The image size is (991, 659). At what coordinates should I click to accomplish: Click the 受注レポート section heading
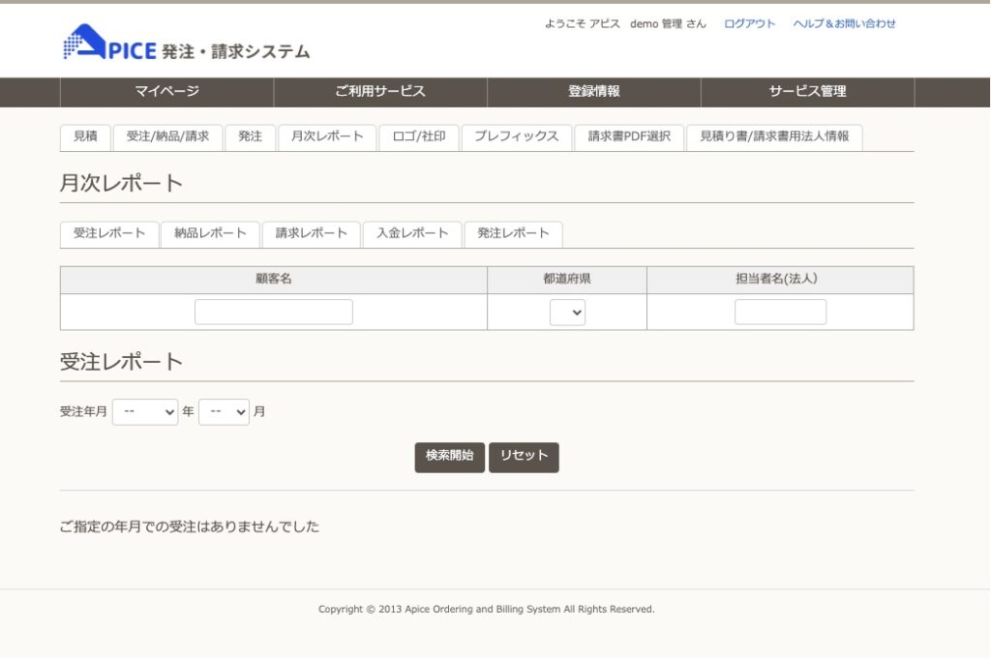pyautogui.click(x=121, y=362)
